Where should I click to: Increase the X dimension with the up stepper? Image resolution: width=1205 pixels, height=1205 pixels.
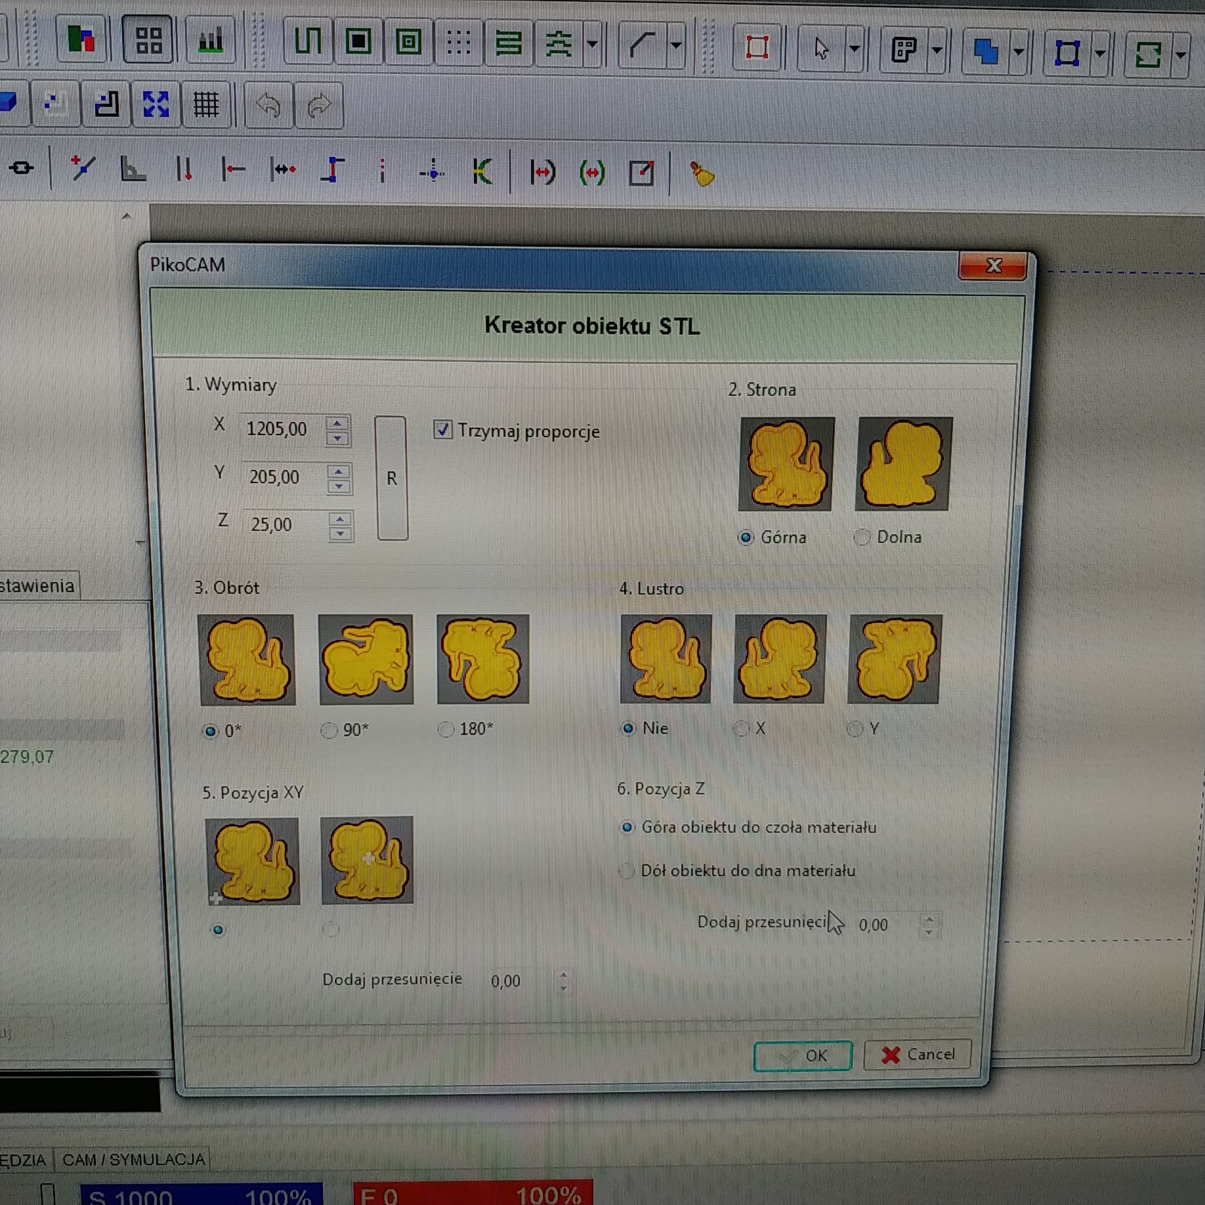pos(337,423)
